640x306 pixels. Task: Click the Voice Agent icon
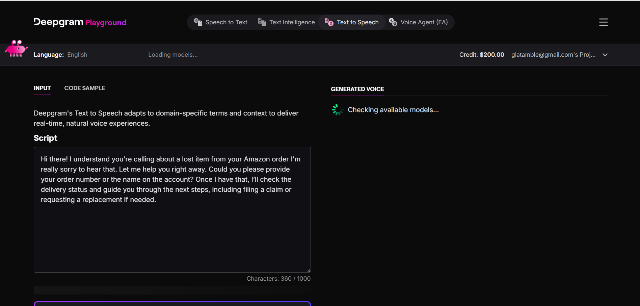coord(393,22)
